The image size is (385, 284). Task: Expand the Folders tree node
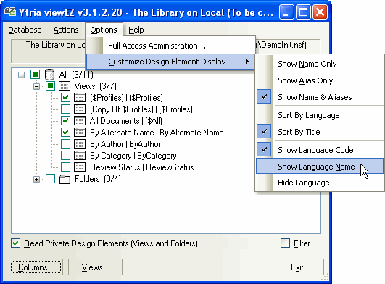[x=36, y=179]
